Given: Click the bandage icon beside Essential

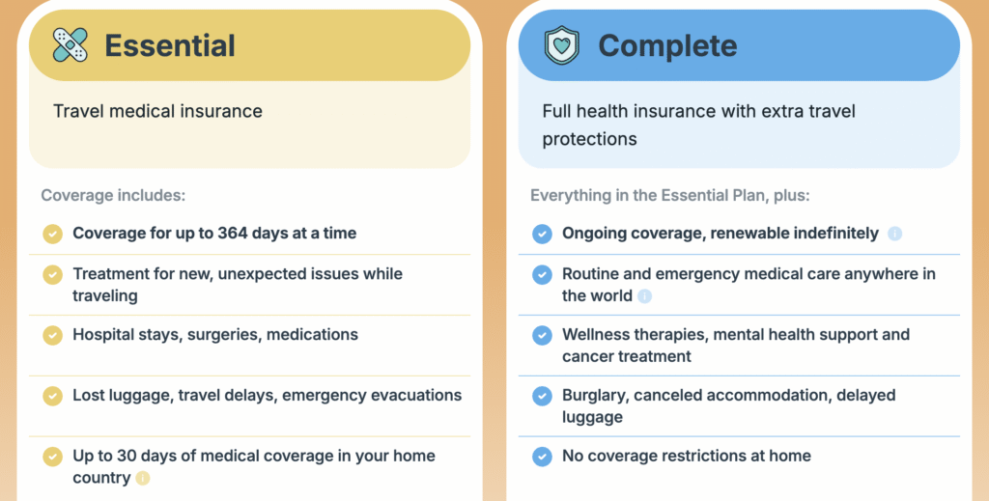Looking at the screenshot, I should pos(70,45).
